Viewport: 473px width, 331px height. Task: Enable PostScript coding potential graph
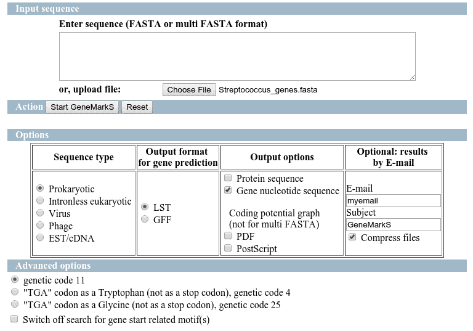[x=228, y=248]
